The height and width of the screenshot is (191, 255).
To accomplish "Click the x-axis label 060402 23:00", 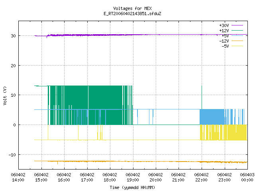I will pos(225,177).
